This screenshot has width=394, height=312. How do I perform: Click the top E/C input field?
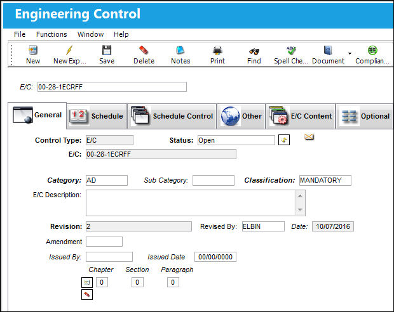(112, 87)
